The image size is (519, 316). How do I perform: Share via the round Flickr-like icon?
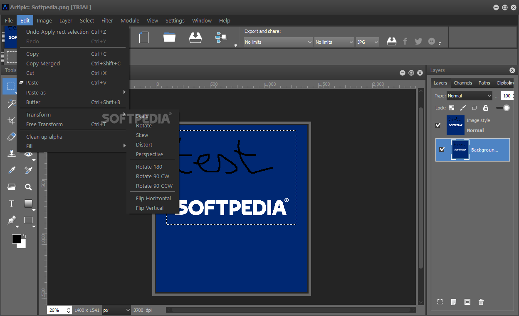point(432,42)
